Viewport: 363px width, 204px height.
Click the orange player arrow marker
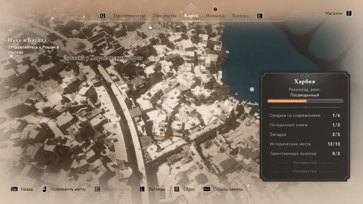171,138
